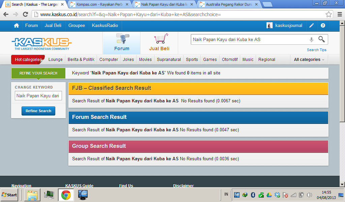
Task: Go to Kaskus home via house icon
Action: [16, 26]
